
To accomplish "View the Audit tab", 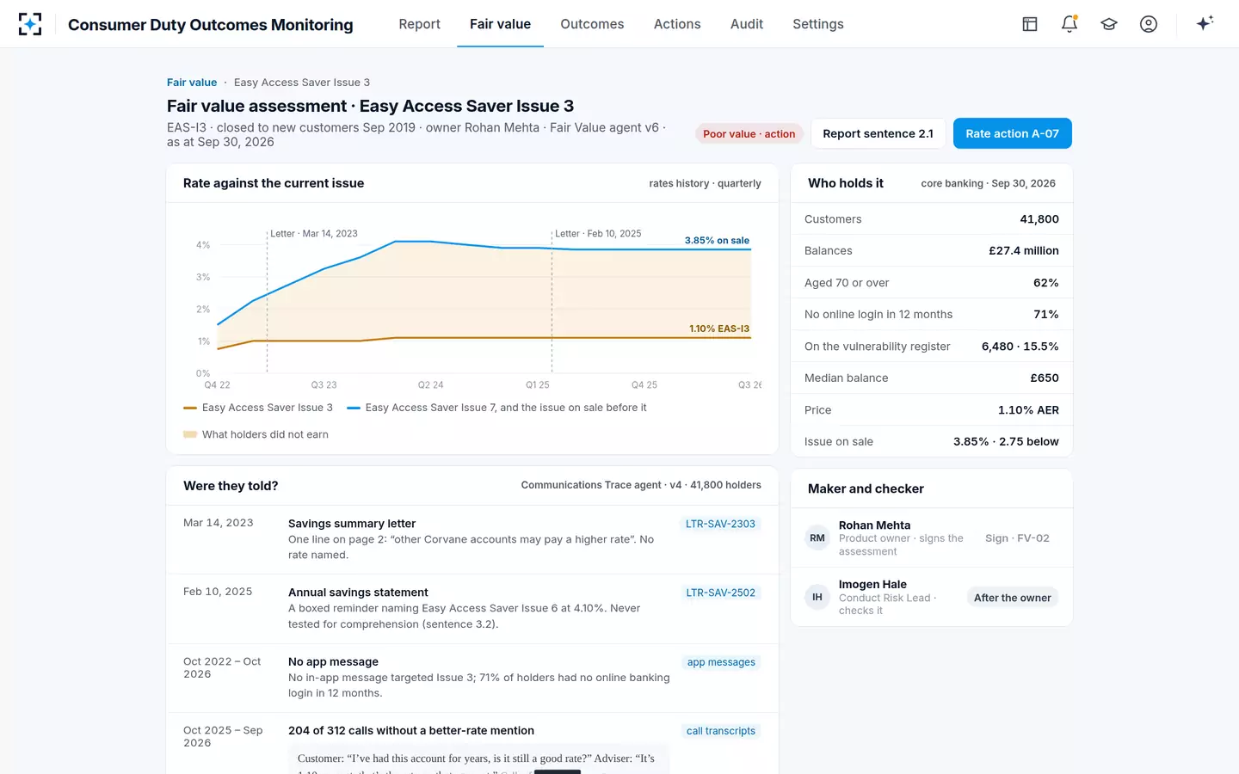I will click(747, 24).
